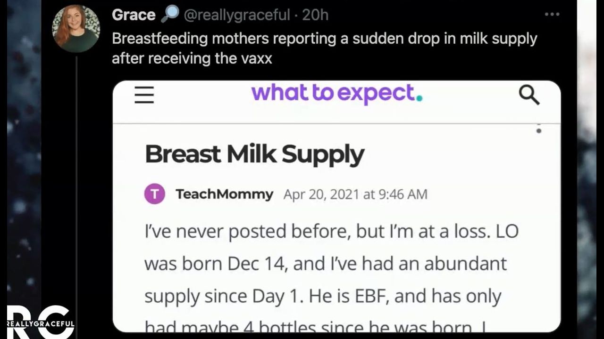This screenshot has height=339, width=604.
Task: Select the Breast Milk Supply heading
Action: coord(254,153)
